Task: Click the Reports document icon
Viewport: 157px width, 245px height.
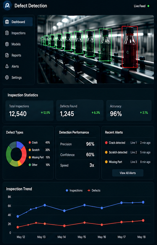Action: point(7,55)
